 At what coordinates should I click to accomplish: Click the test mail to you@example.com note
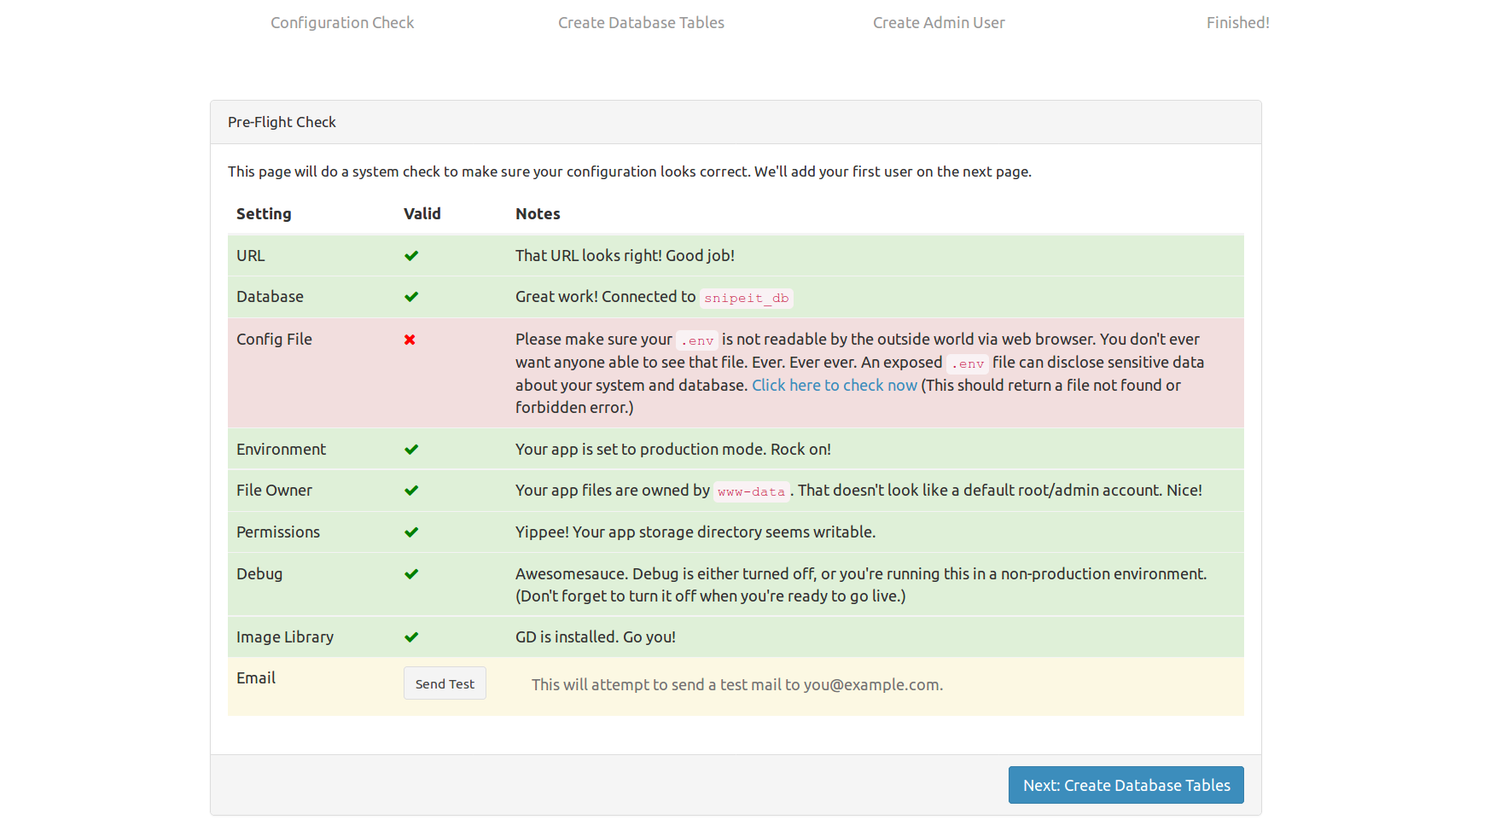pyautogui.click(x=737, y=685)
